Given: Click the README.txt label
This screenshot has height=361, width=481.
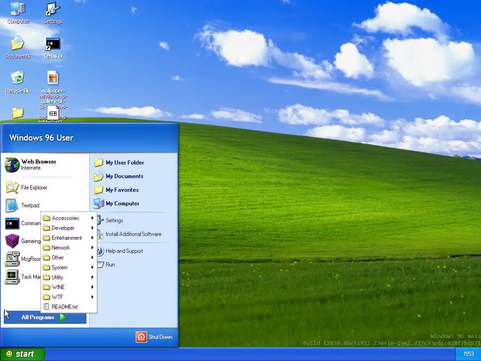Looking at the screenshot, I should pos(64,306).
